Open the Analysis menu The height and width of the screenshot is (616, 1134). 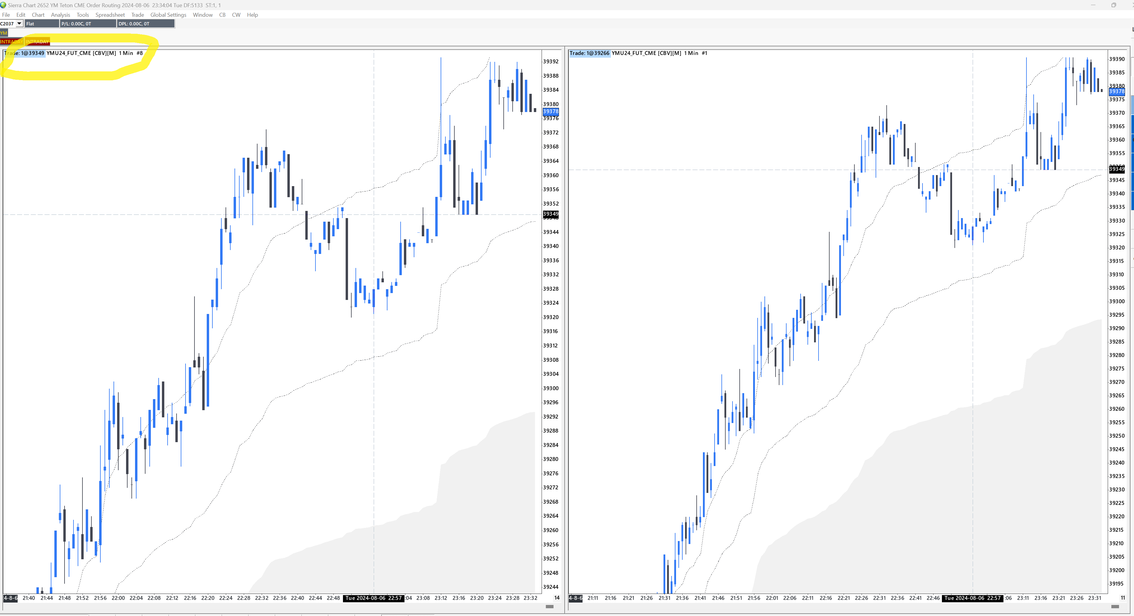click(x=60, y=15)
